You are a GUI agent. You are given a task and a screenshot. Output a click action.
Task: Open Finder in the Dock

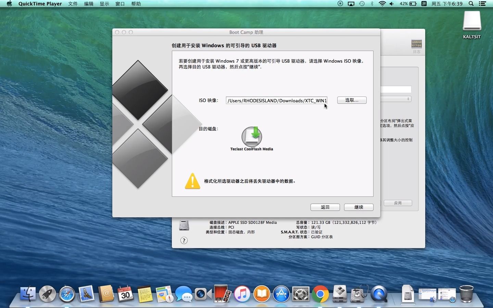(28, 294)
